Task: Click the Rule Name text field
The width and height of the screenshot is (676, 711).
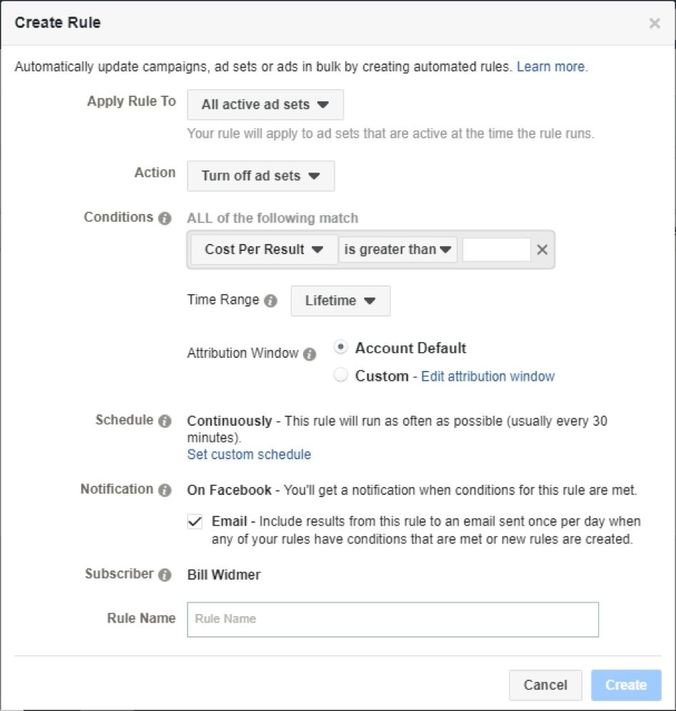Action: 392,619
